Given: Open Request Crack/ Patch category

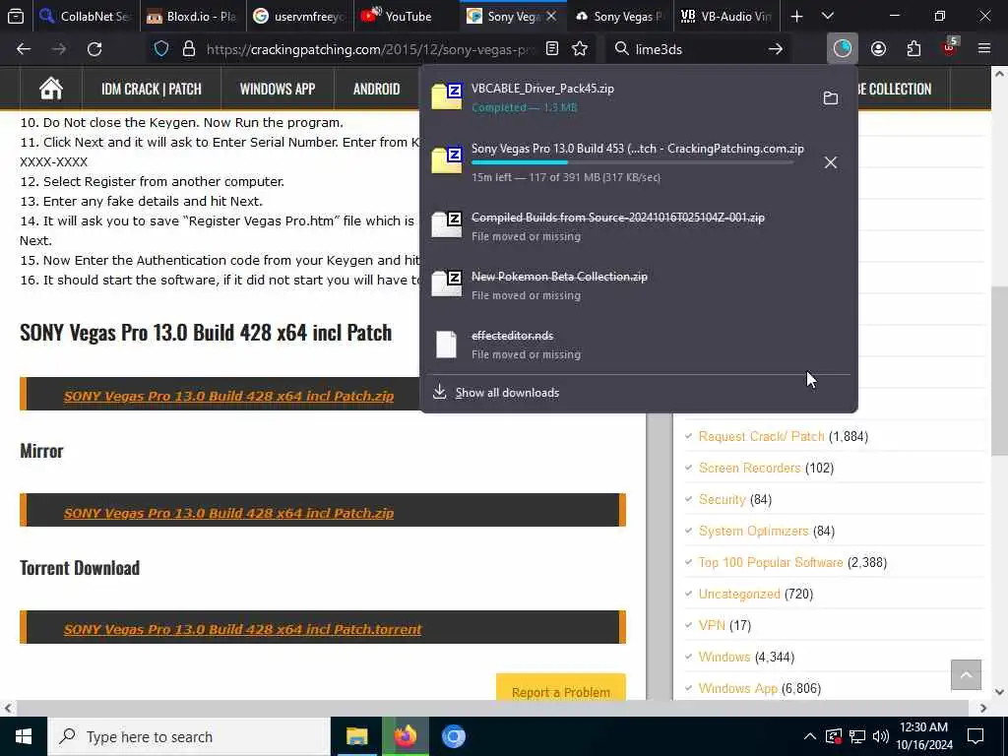Looking at the screenshot, I should [x=761, y=436].
